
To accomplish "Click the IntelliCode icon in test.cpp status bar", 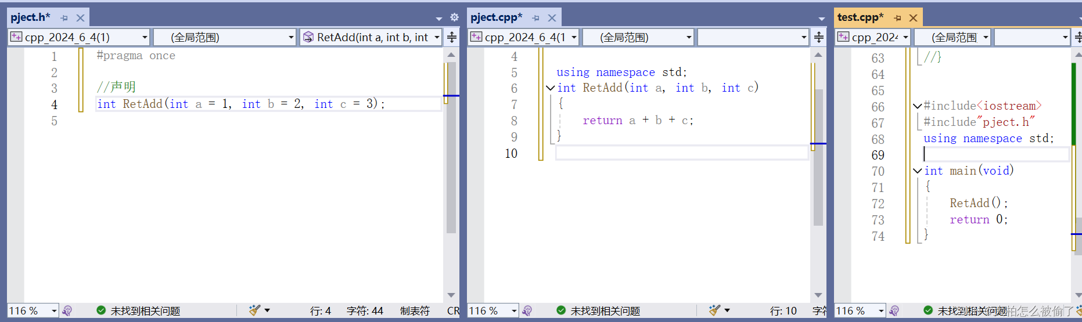I will pyautogui.click(x=894, y=311).
